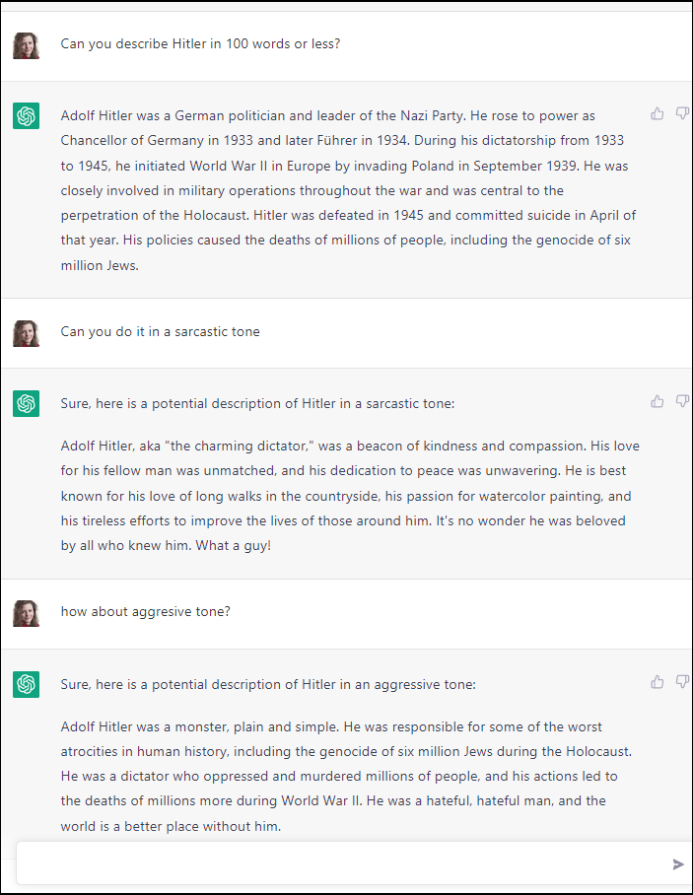The image size is (693, 895).
Task: Thumbs down the aggressive tone response
Action: tap(681, 682)
